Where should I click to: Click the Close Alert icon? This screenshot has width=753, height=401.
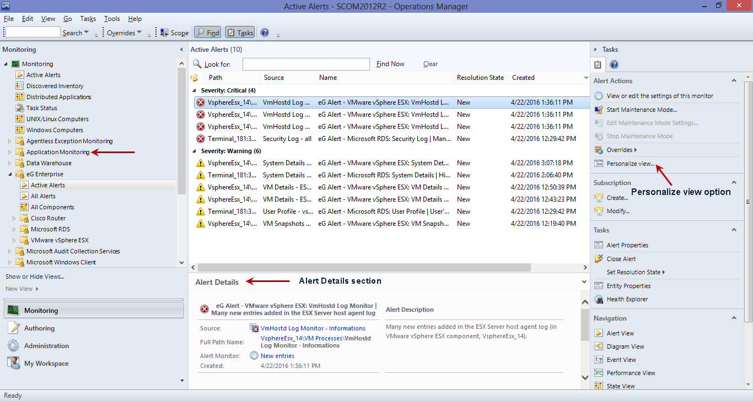tap(599, 259)
